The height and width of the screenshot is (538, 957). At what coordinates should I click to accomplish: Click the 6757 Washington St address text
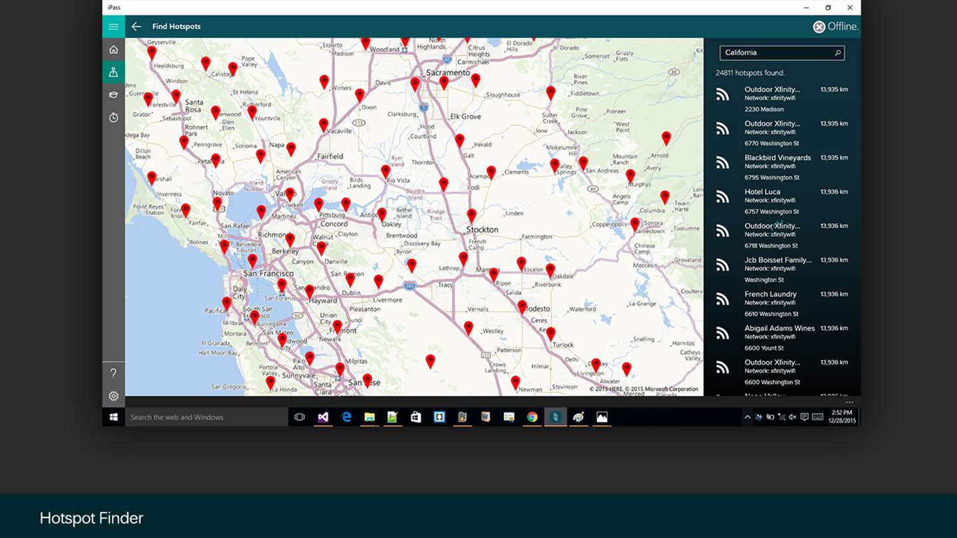pyautogui.click(x=772, y=212)
